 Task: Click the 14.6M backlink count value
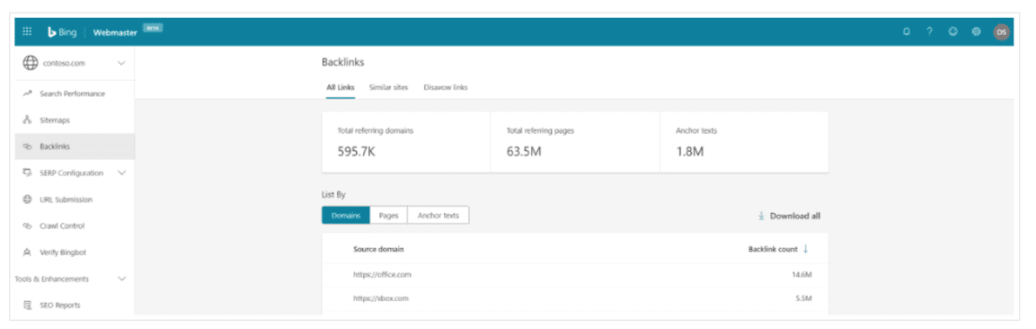tap(801, 275)
